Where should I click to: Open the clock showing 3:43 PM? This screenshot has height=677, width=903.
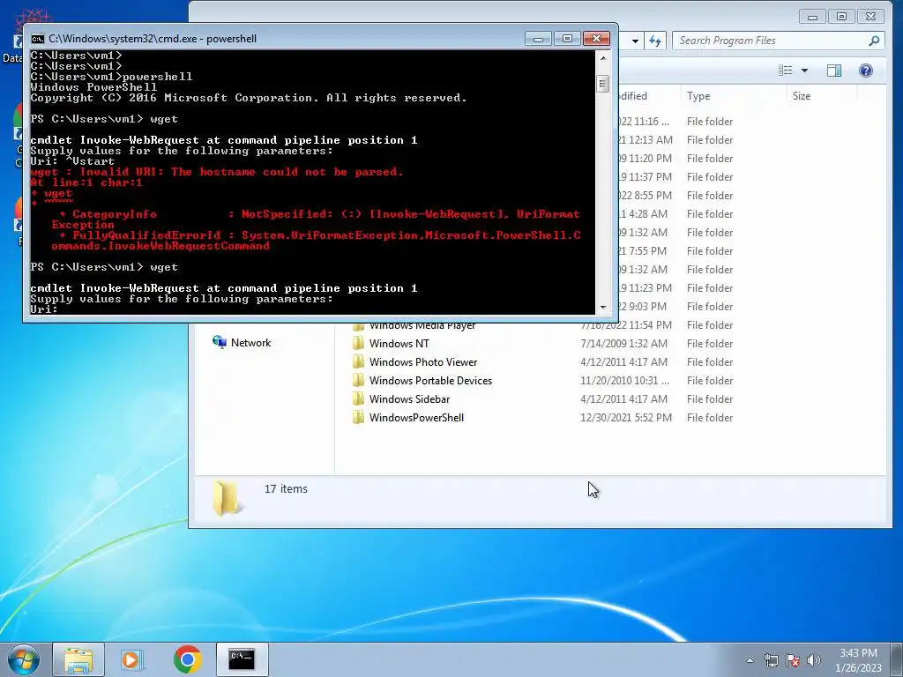click(858, 660)
